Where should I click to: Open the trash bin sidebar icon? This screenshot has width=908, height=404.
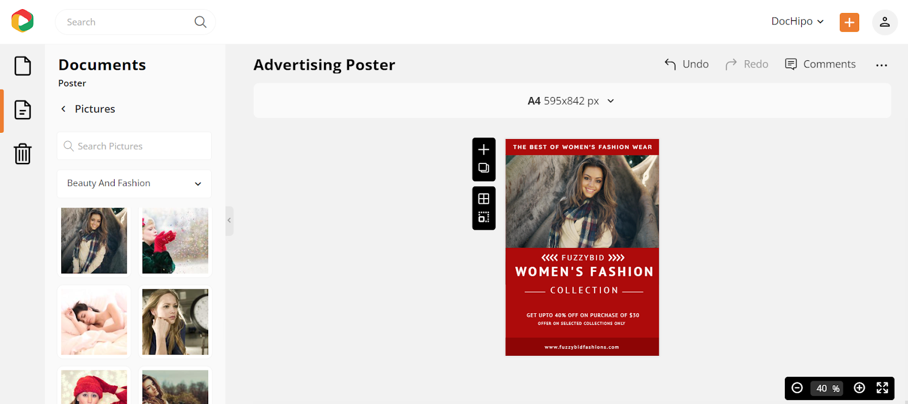tap(23, 153)
